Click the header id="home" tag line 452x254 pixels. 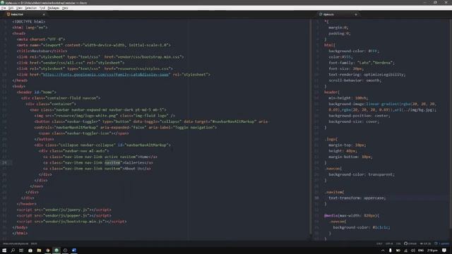coord(37,92)
